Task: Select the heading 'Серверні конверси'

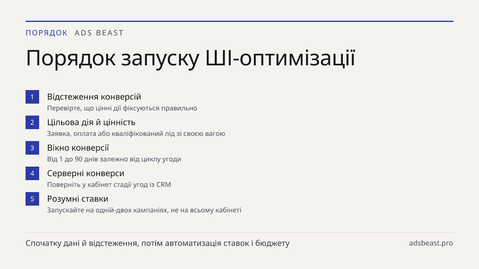Action: tap(86, 173)
